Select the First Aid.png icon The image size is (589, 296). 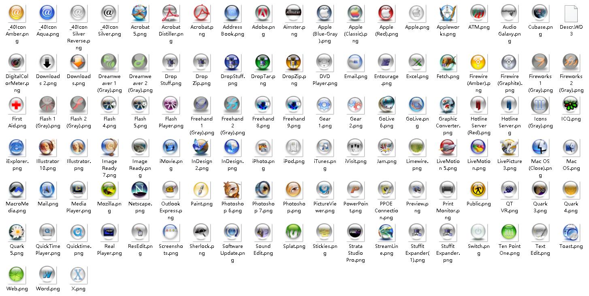point(17,105)
